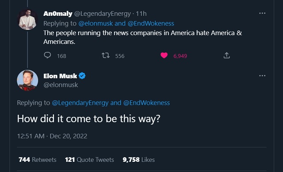Image resolution: width=283 pixels, height=172 pixels.
Task: Open more options on An0maly's tweet
Action: pos(262,13)
